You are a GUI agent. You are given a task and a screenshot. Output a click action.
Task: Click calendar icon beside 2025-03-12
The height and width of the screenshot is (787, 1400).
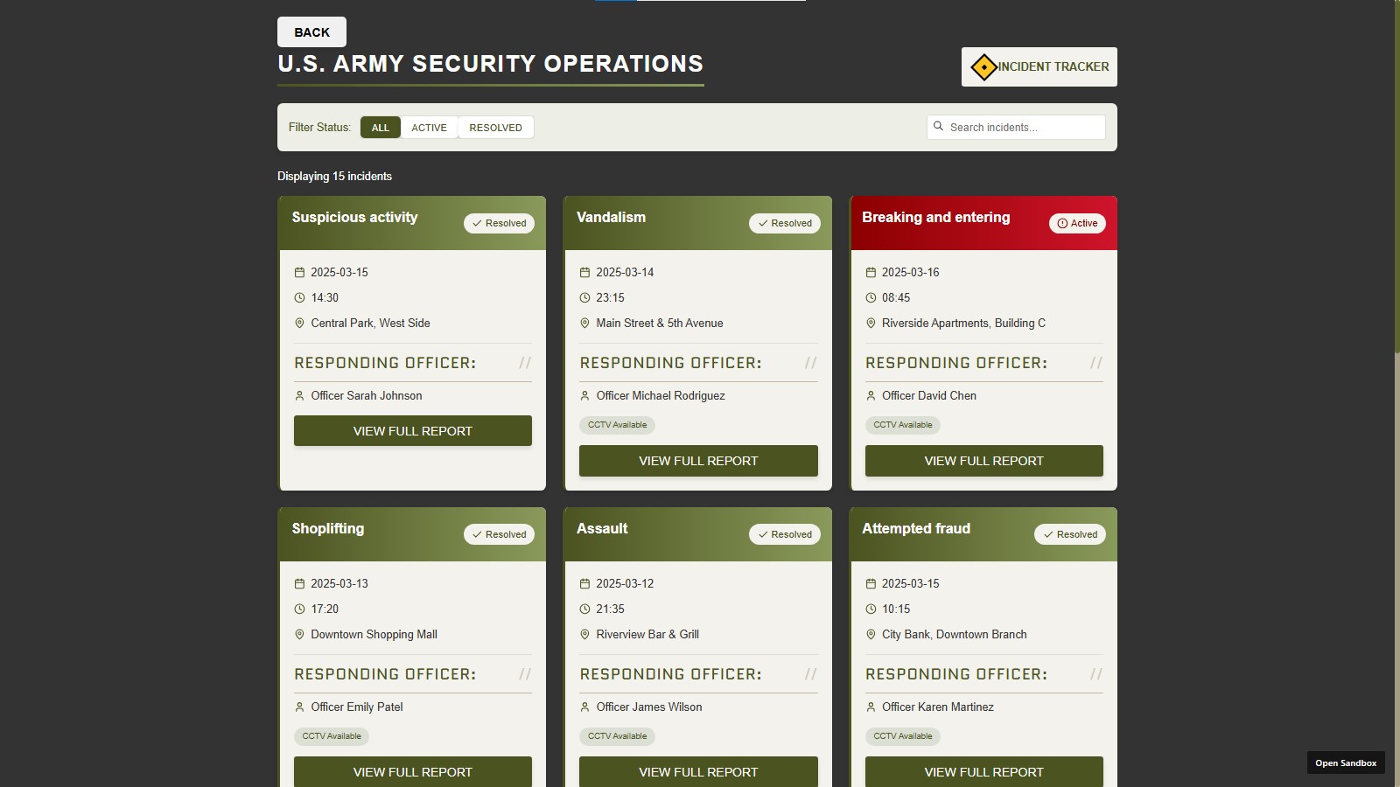click(584, 584)
